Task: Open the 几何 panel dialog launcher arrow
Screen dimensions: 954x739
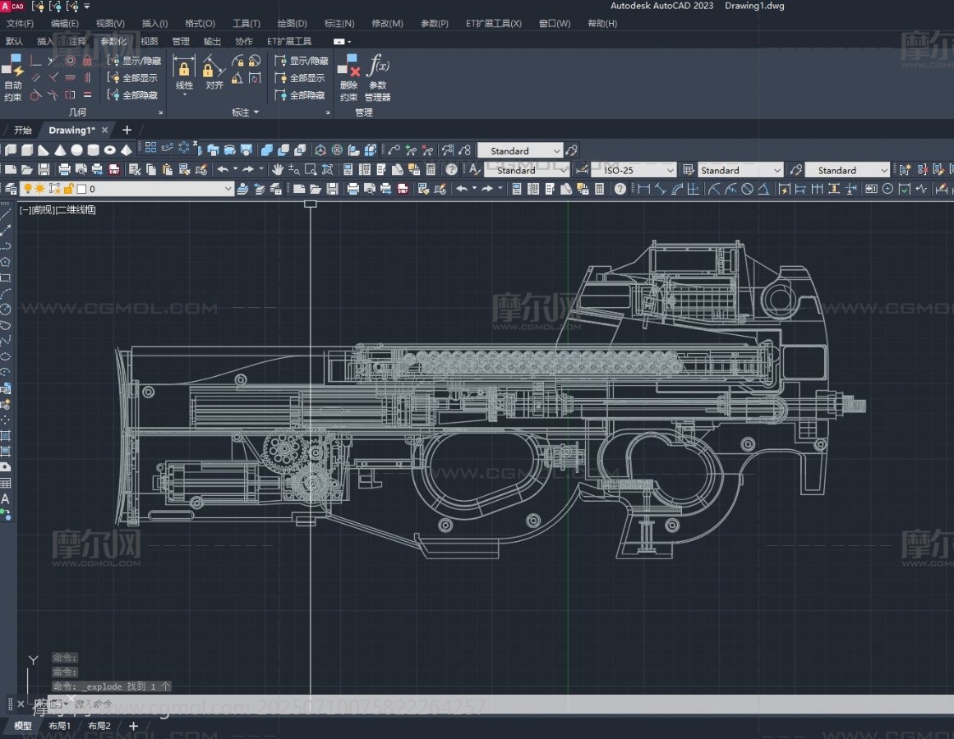Action: point(160,112)
